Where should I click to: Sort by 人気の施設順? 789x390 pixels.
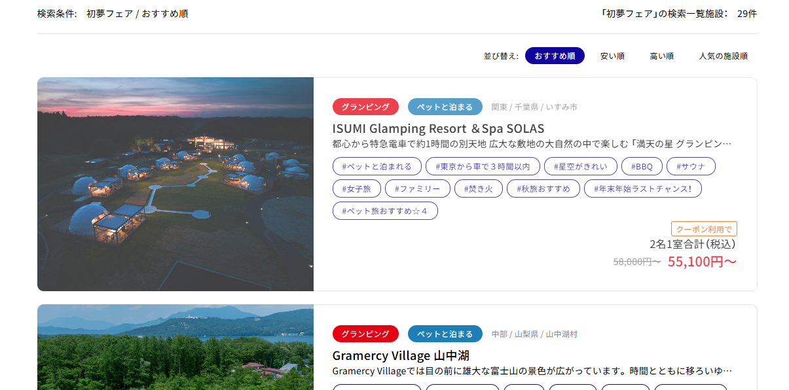[x=723, y=56]
